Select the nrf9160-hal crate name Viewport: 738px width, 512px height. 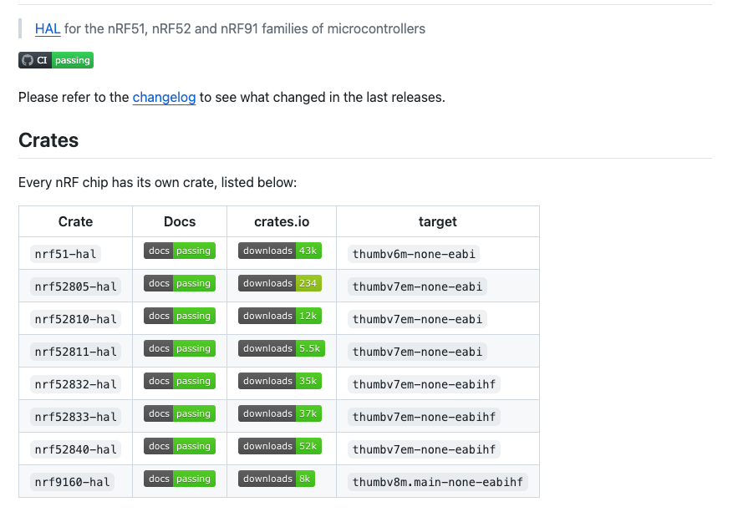coord(72,482)
